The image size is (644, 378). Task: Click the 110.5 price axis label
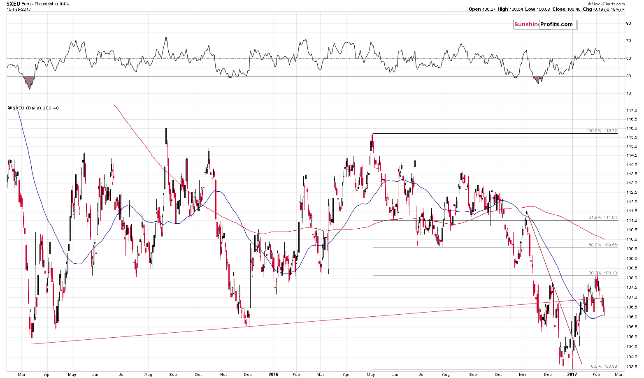pyautogui.click(x=632, y=230)
